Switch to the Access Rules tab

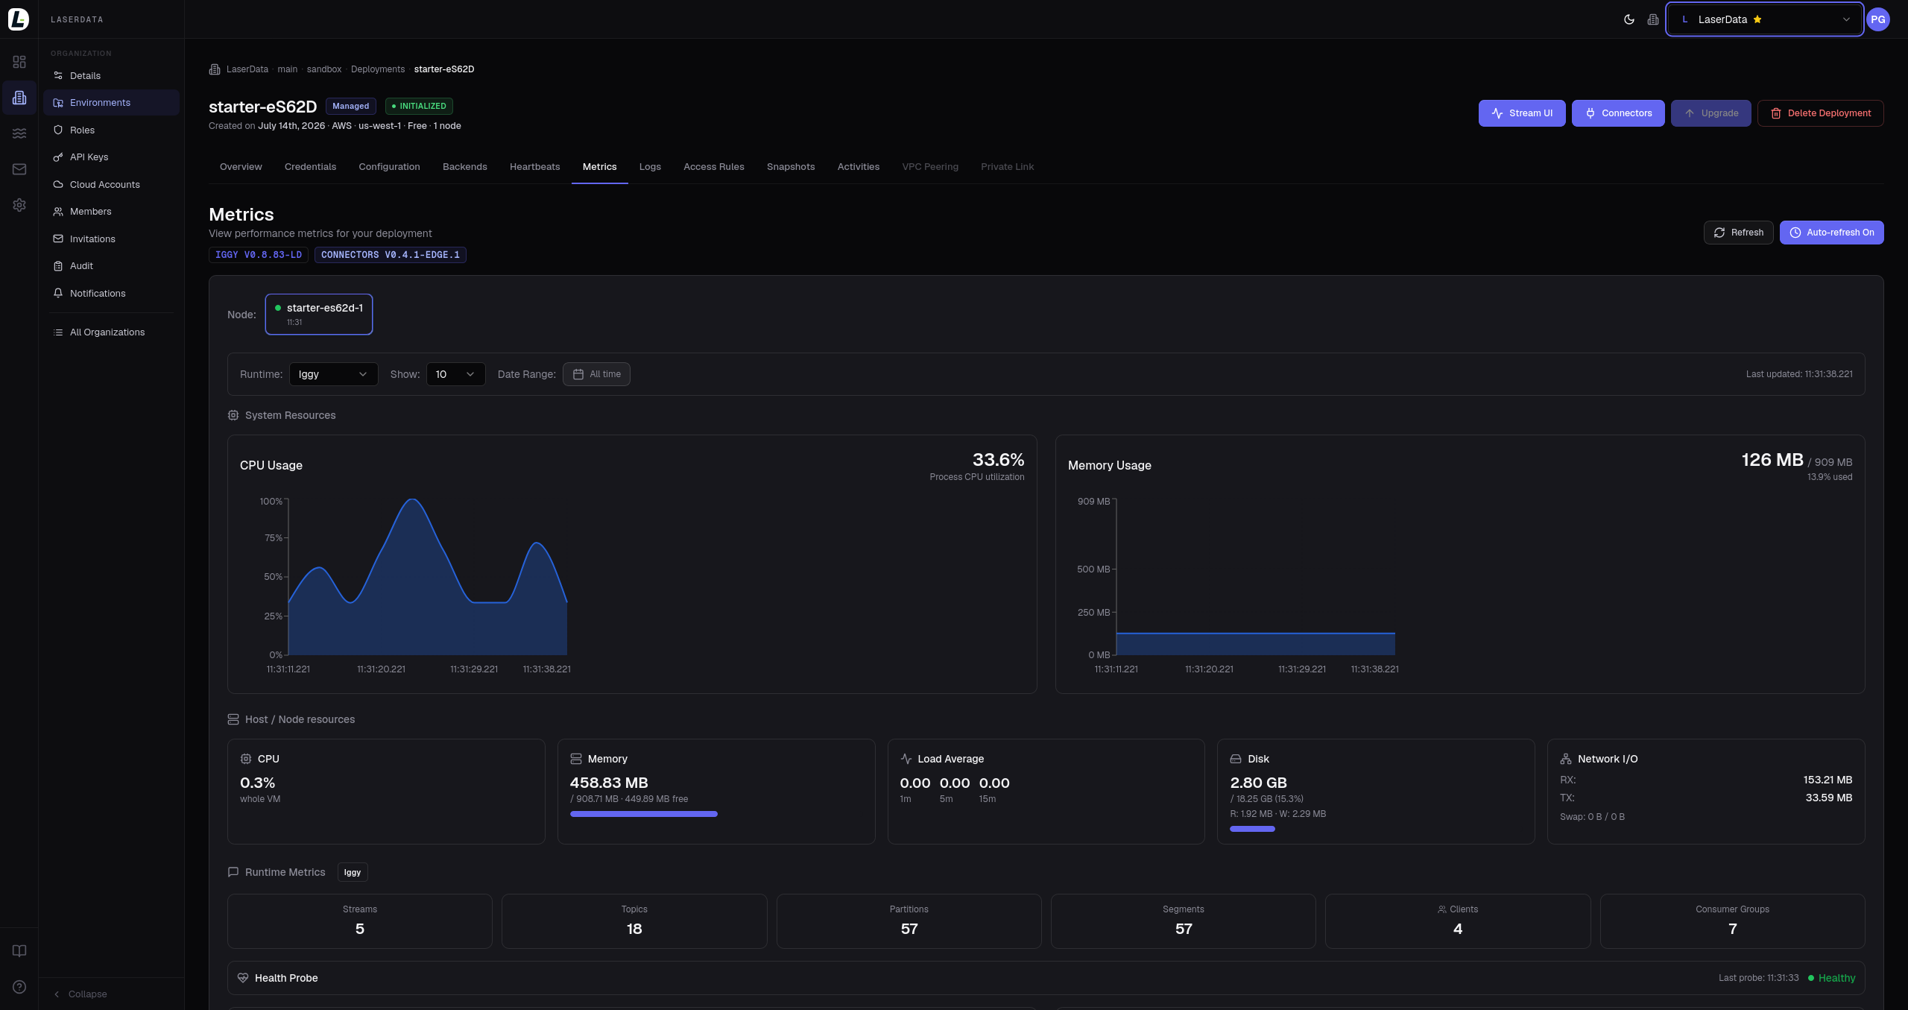point(713,167)
